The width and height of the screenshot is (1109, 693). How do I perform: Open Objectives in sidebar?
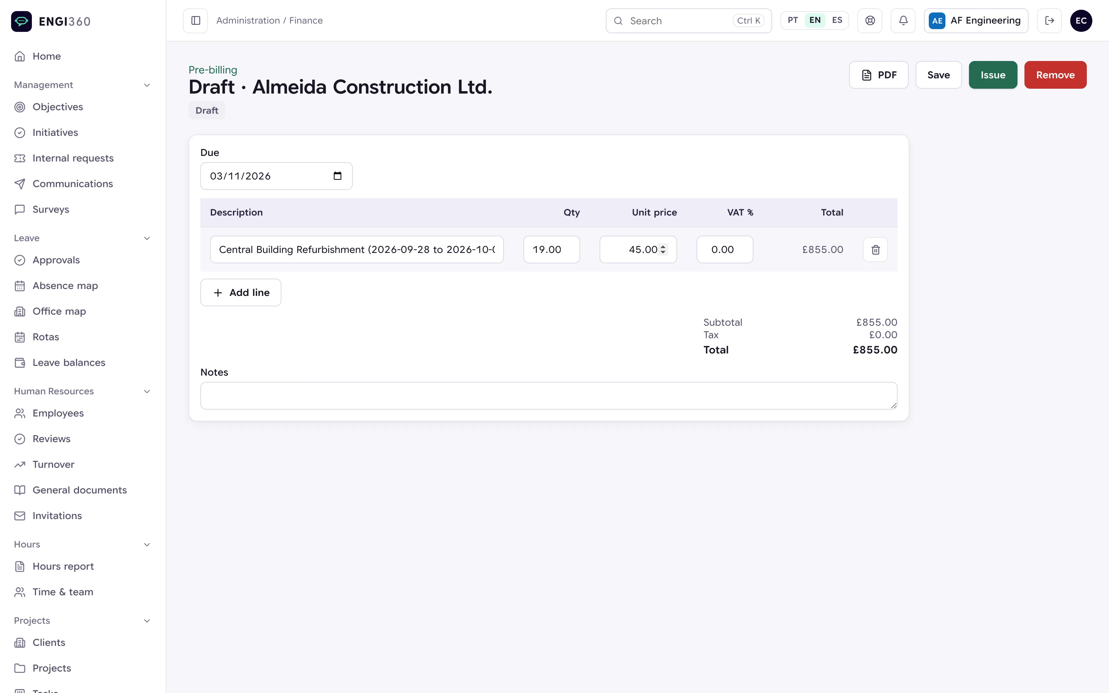(x=82, y=107)
